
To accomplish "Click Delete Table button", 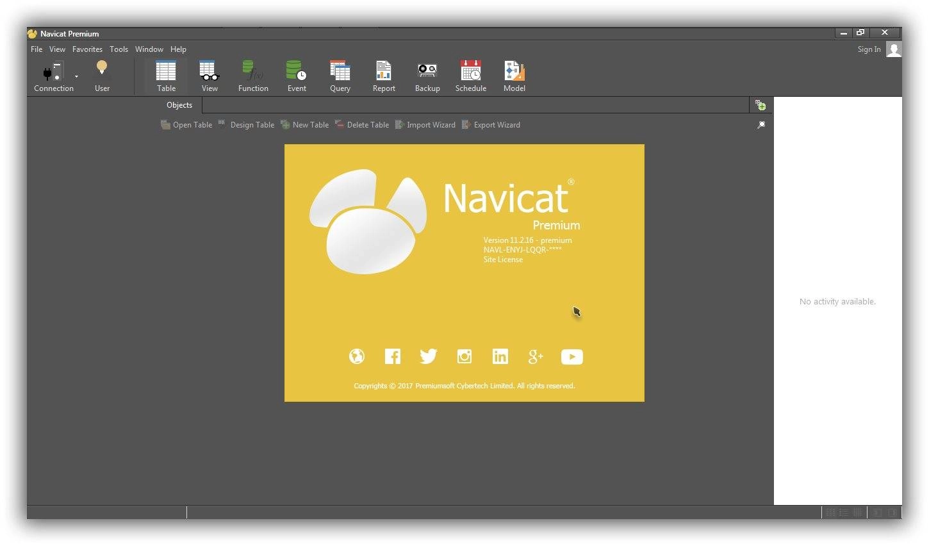I will pyautogui.click(x=362, y=125).
